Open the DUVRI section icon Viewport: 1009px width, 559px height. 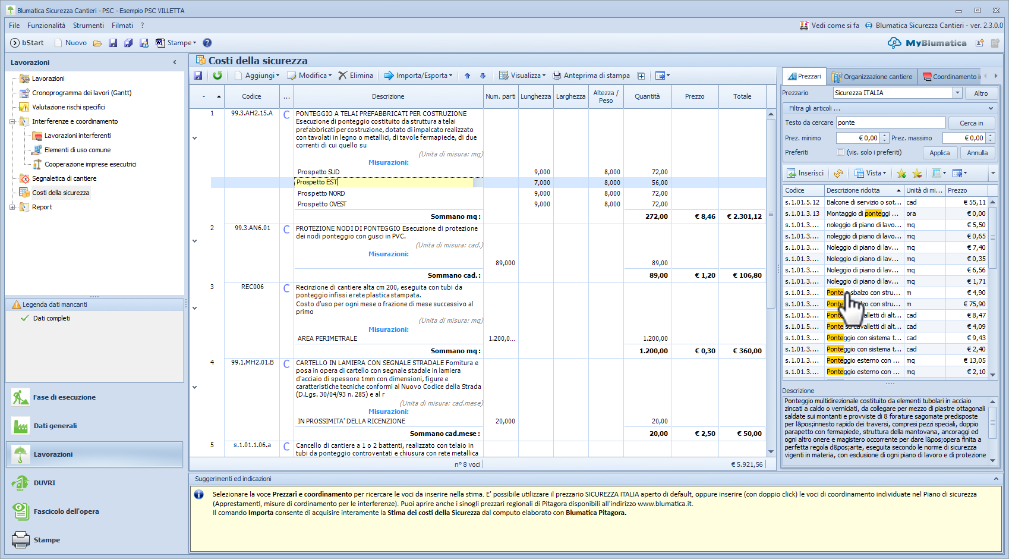[x=21, y=483]
